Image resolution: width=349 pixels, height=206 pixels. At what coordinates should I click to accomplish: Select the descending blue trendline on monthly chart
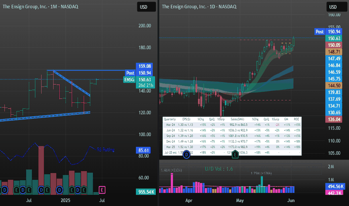(x=72, y=83)
